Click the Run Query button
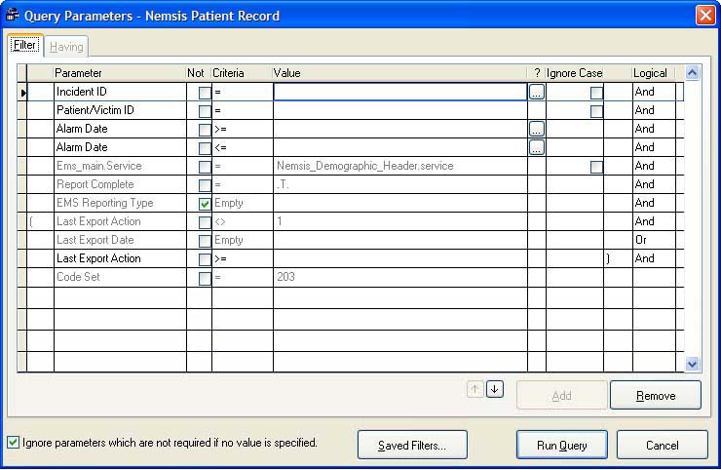This screenshot has width=721, height=470. pyautogui.click(x=562, y=446)
